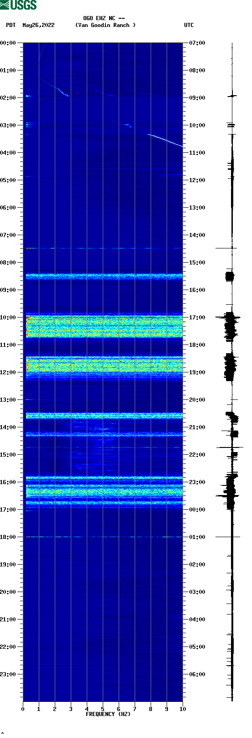
Task: Click the 18:00 PDT time label
Action: click(x=8, y=537)
